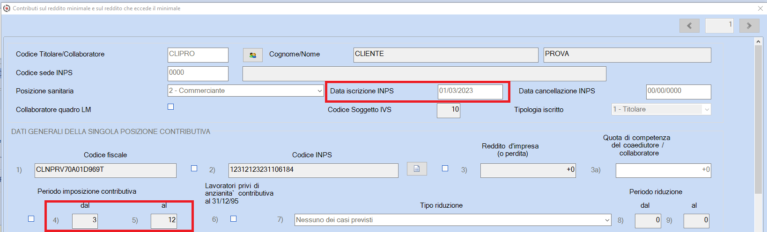Click Reddito d'impresa field 3
The height and width of the screenshot is (232, 767).
click(x=528, y=170)
